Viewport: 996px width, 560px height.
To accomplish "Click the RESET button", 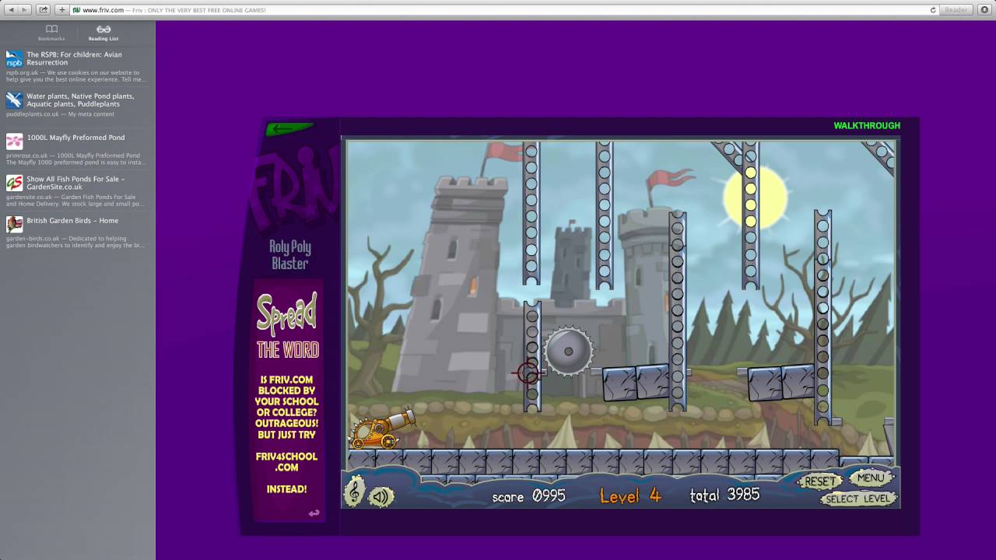I will 819,481.
